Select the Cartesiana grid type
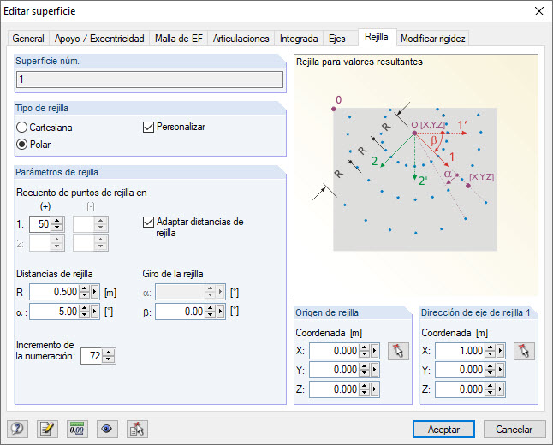 click(x=44, y=128)
